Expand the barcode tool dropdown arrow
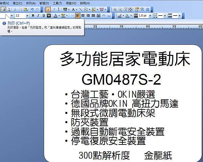203x162 pixels. point(69,9)
